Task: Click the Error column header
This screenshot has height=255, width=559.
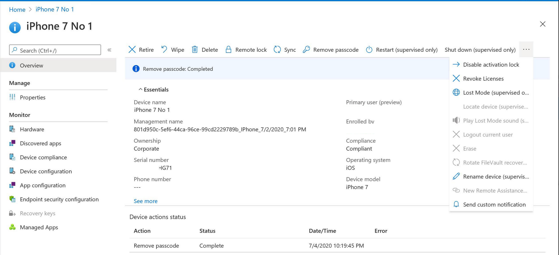Action: point(381,231)
